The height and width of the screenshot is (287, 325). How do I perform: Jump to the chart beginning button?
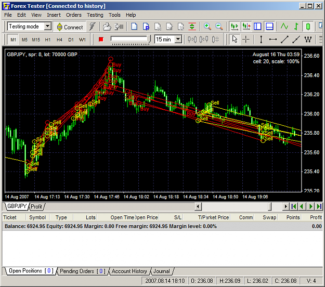pos(293,206)
